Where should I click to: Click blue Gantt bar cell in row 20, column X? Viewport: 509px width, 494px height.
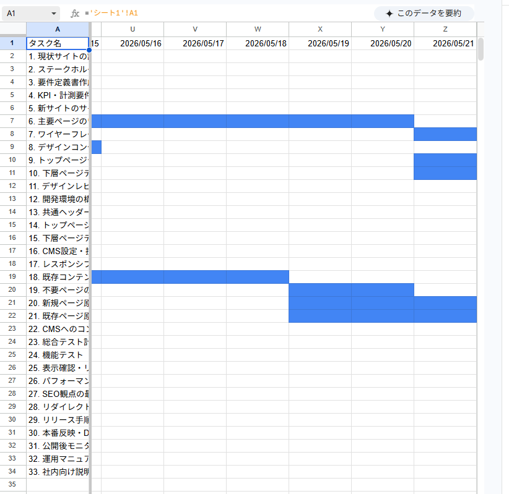coord(320,290)
